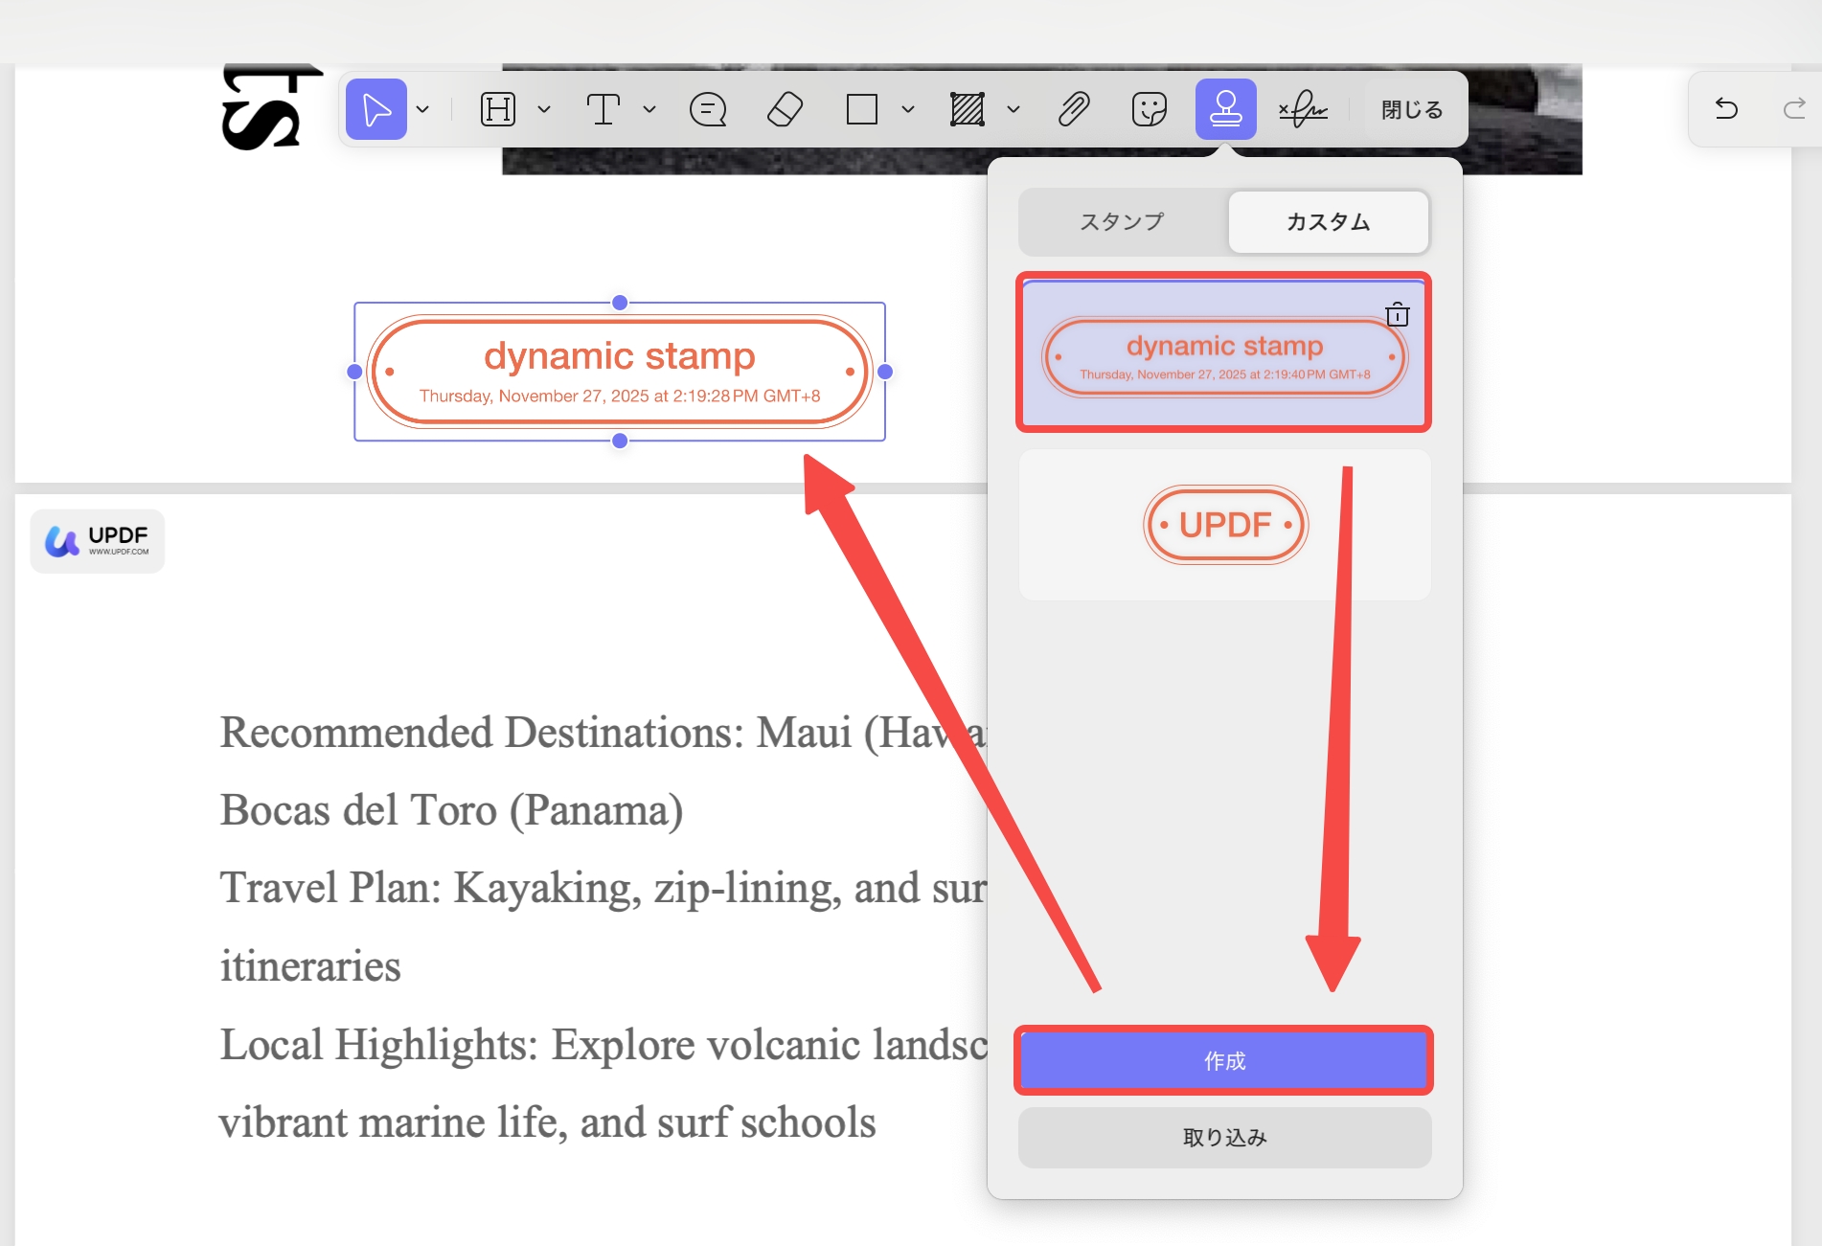Select the eraser tool
Screen dimensions: 1822x1246
pos(786,109)
